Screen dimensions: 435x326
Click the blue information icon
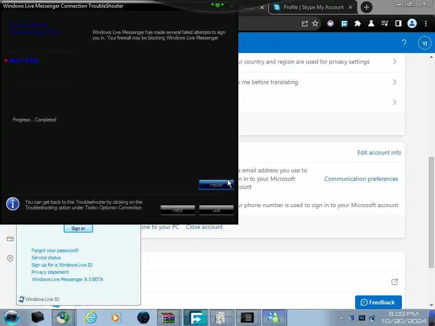pyautogui.click(x=13, y=204)
